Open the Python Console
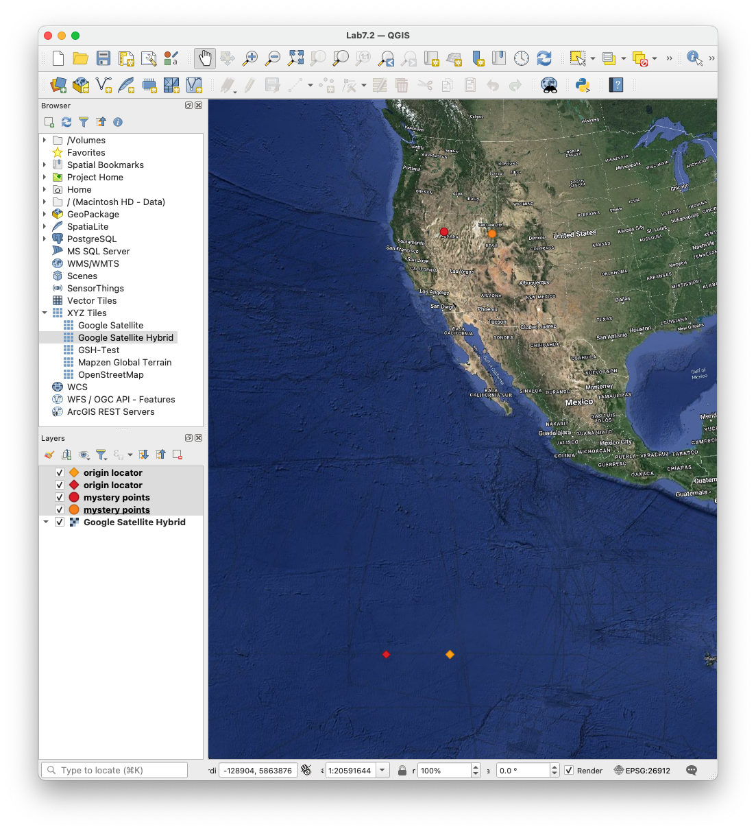756x831 pixels. point(583,85)
